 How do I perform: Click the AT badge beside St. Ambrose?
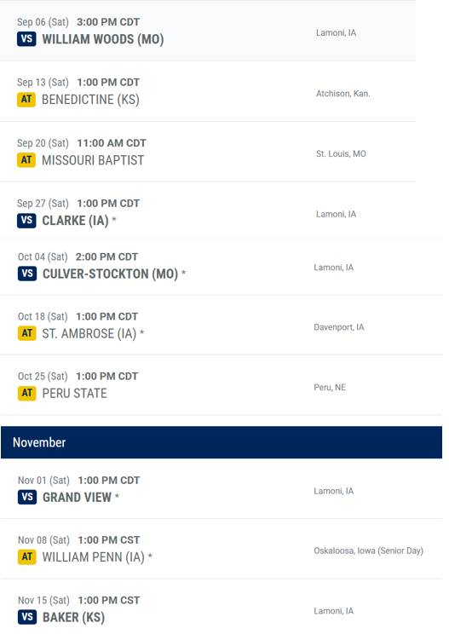click(x=27, y=333)
